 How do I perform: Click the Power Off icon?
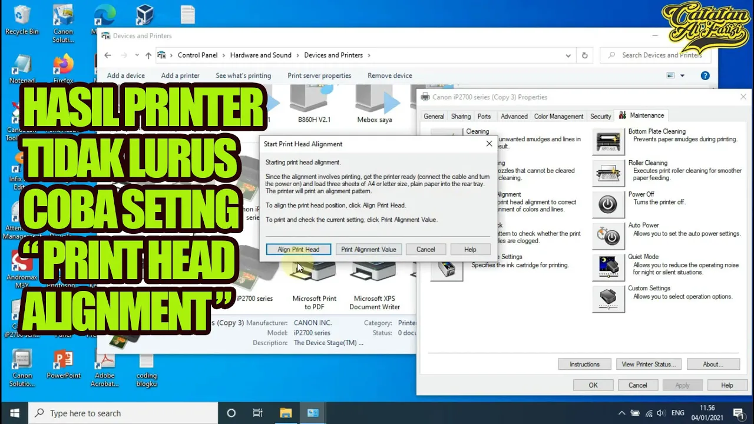coord(608,205)
